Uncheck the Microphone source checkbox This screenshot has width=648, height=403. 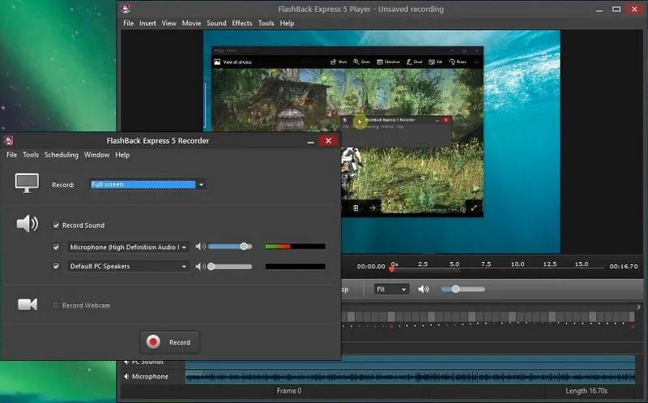point(56,247)
